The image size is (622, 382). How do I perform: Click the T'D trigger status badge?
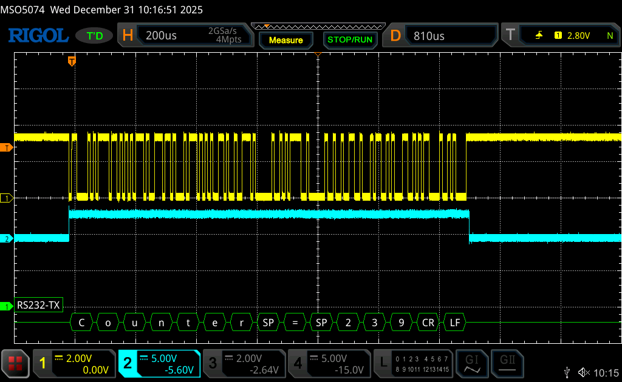point(94,36)
